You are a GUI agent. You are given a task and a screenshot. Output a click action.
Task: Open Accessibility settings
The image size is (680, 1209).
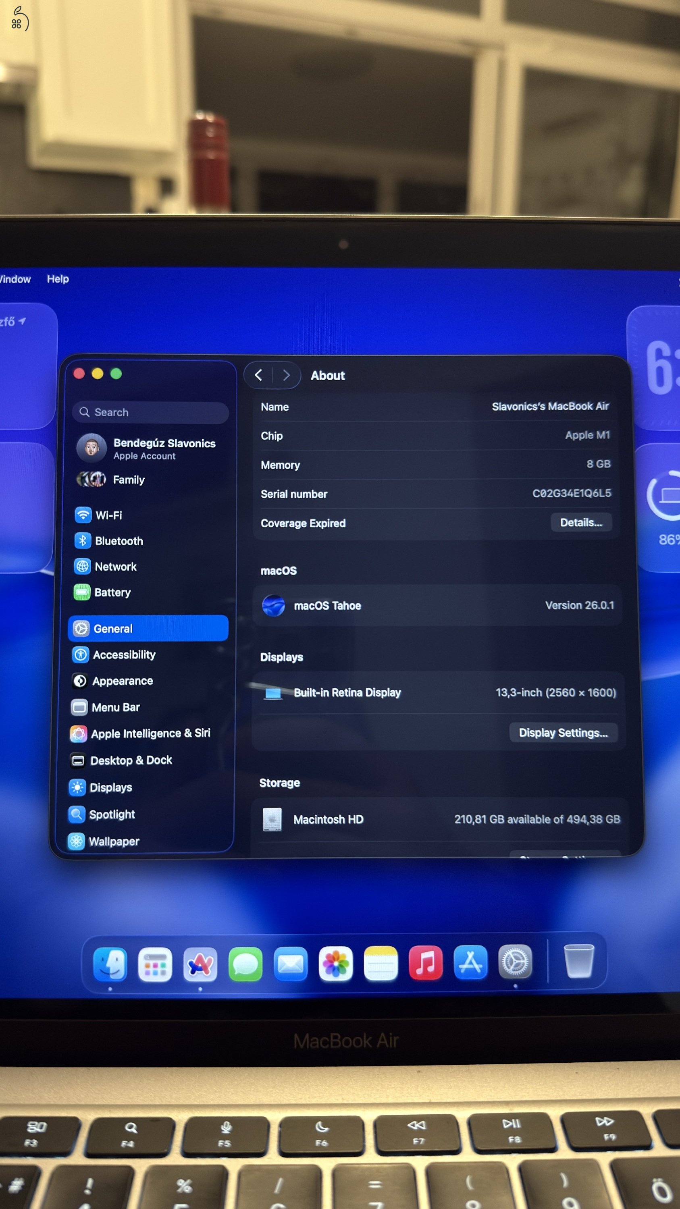pyautogui.click(x=123, y=655)
